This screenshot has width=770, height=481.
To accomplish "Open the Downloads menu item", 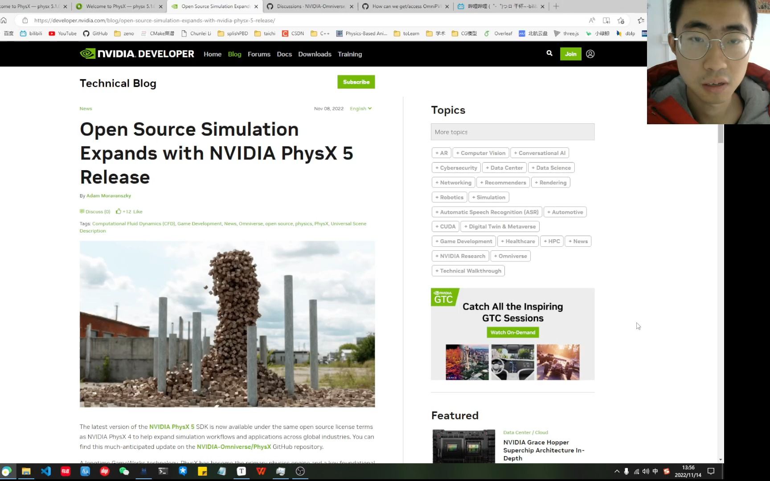I will tap(315, 54).
